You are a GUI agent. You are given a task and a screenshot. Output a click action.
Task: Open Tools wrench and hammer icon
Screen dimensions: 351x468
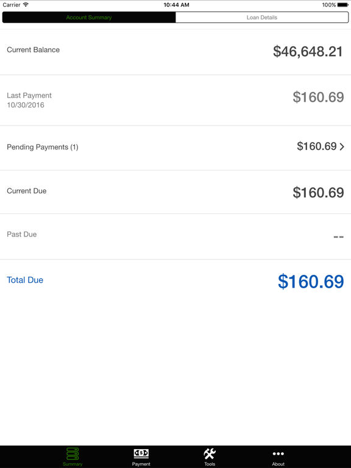tap(210, 453)
